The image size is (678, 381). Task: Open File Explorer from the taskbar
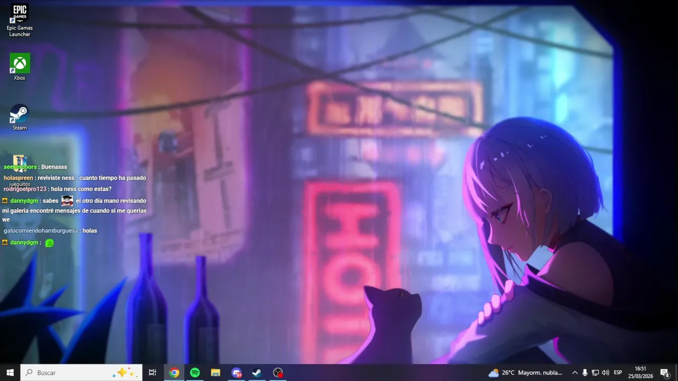click(216, 373)
